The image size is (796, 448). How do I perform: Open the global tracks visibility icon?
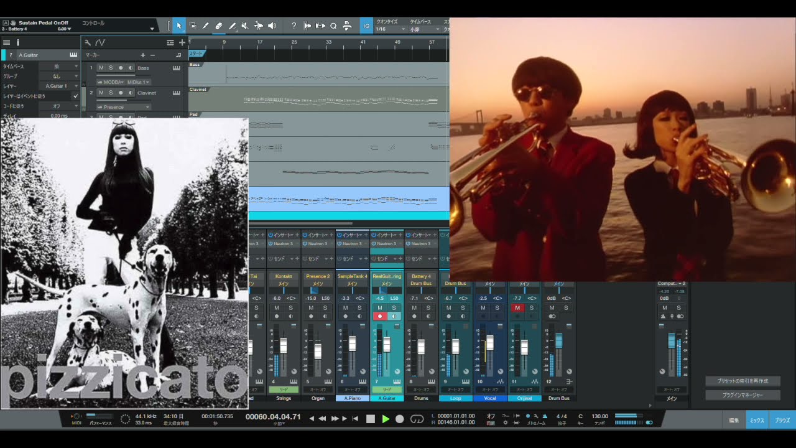pyautogui.click(x=170, y=42)
